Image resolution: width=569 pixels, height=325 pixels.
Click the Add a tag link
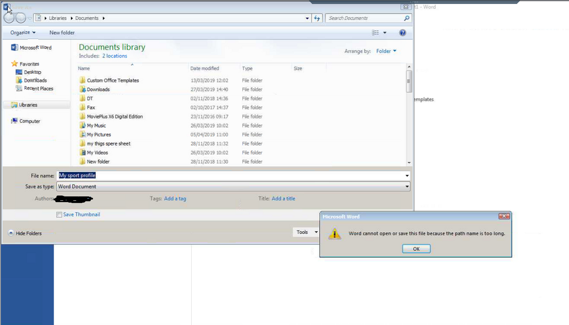pos(175,199)
